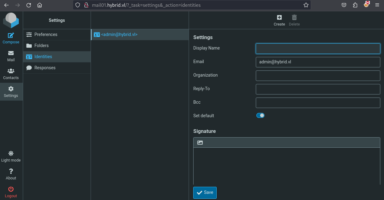Open the About dialog
This screenshot has width=384, height=200.
[x=11, y=174]
